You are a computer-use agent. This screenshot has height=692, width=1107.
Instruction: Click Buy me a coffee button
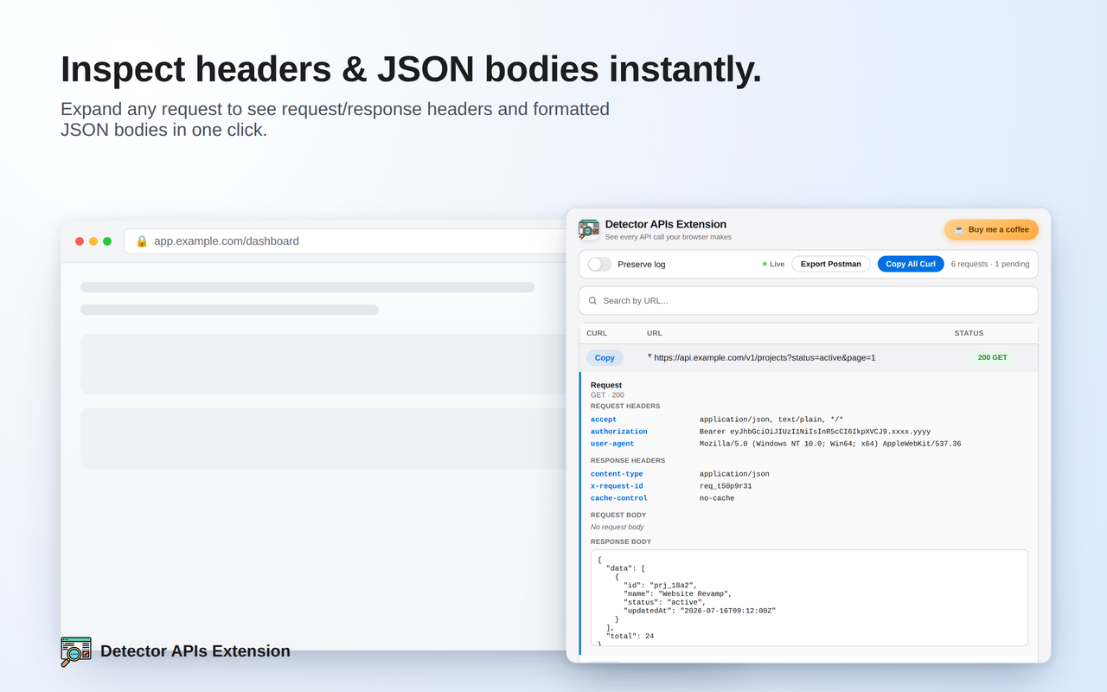(991, 230)
